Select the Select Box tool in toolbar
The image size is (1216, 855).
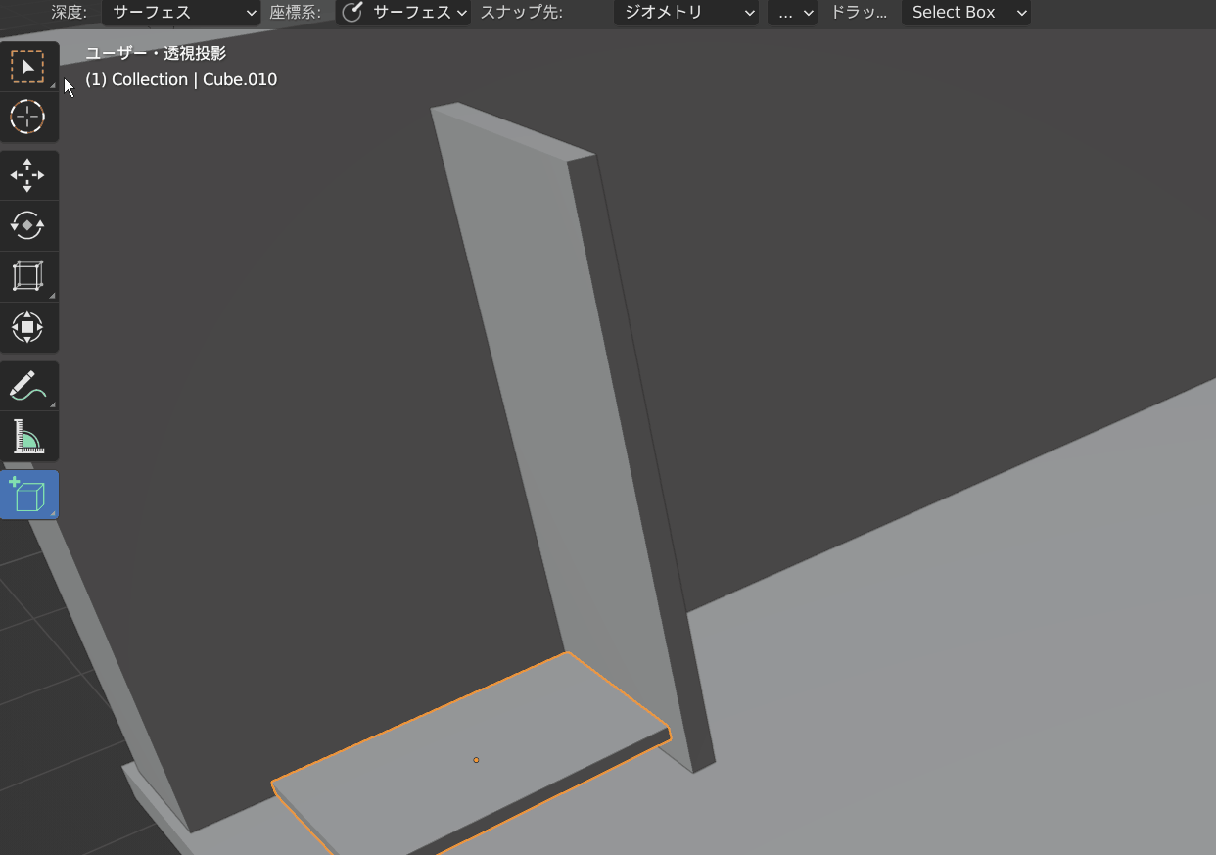point(27,67)
